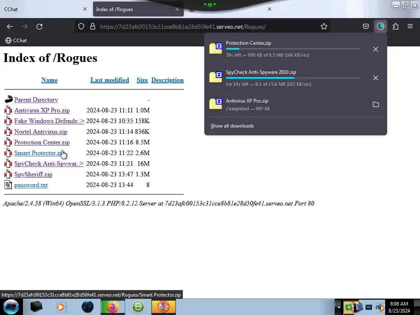Click the text file icon beside password.txt
This screenshot has height=315, width=420.
tap(8, 185)
